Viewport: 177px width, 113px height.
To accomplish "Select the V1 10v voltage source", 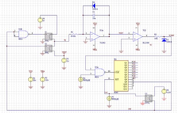I will [31, 79].
